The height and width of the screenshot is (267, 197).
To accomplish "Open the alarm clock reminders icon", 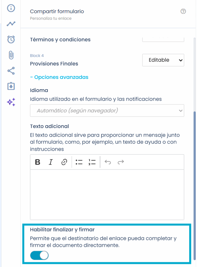I will [x=11, y=39].
